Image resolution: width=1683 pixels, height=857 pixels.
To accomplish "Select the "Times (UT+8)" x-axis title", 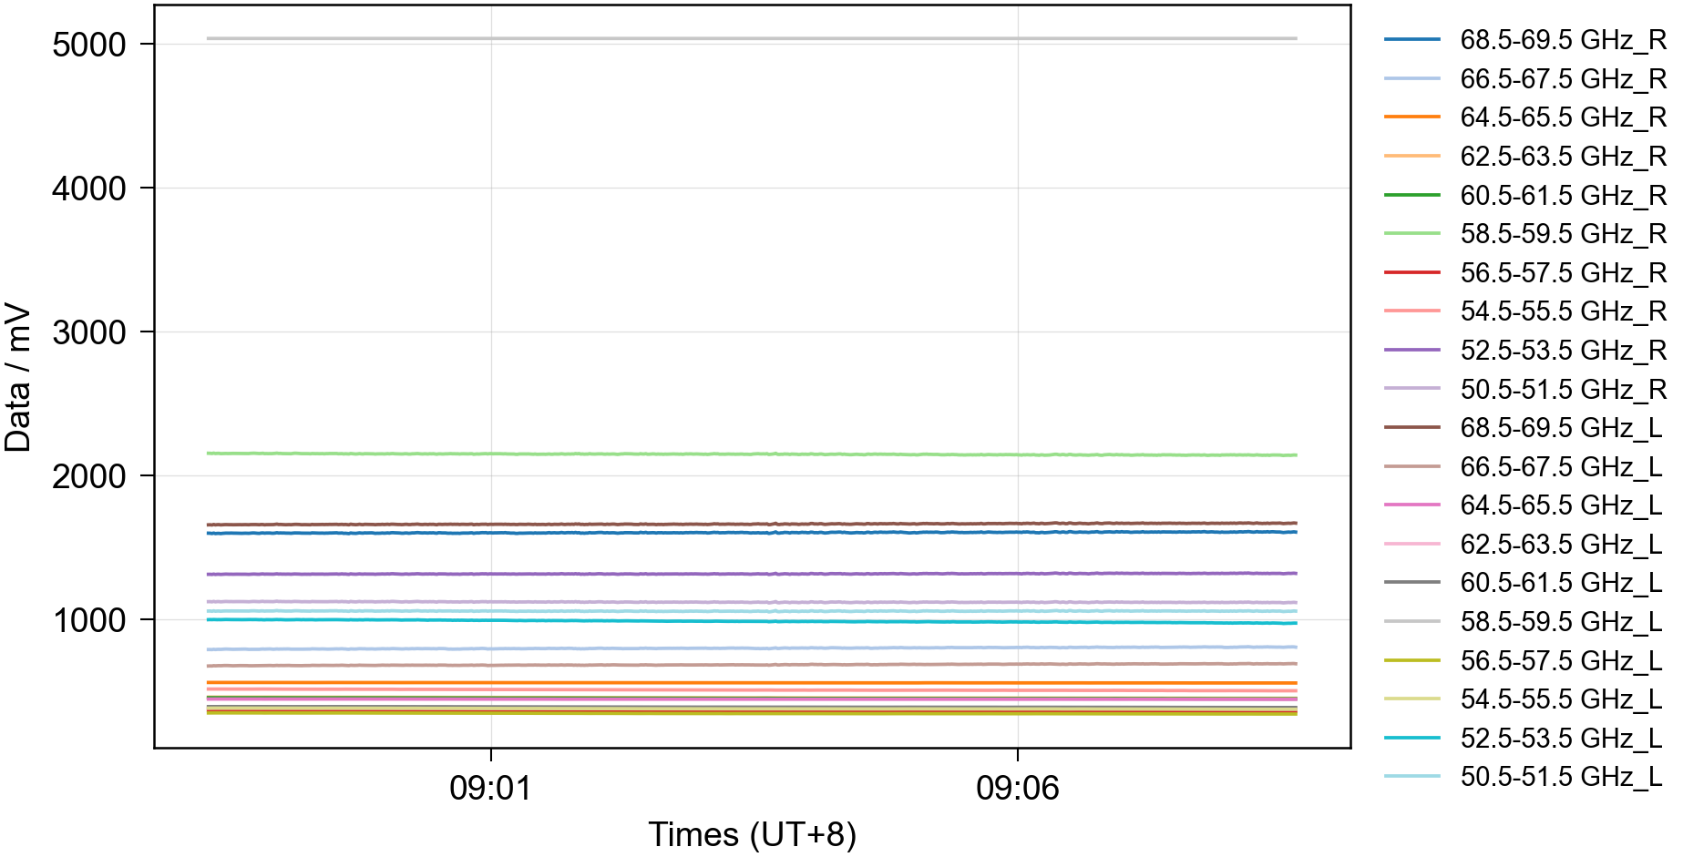I will click(x=752, y=834).
